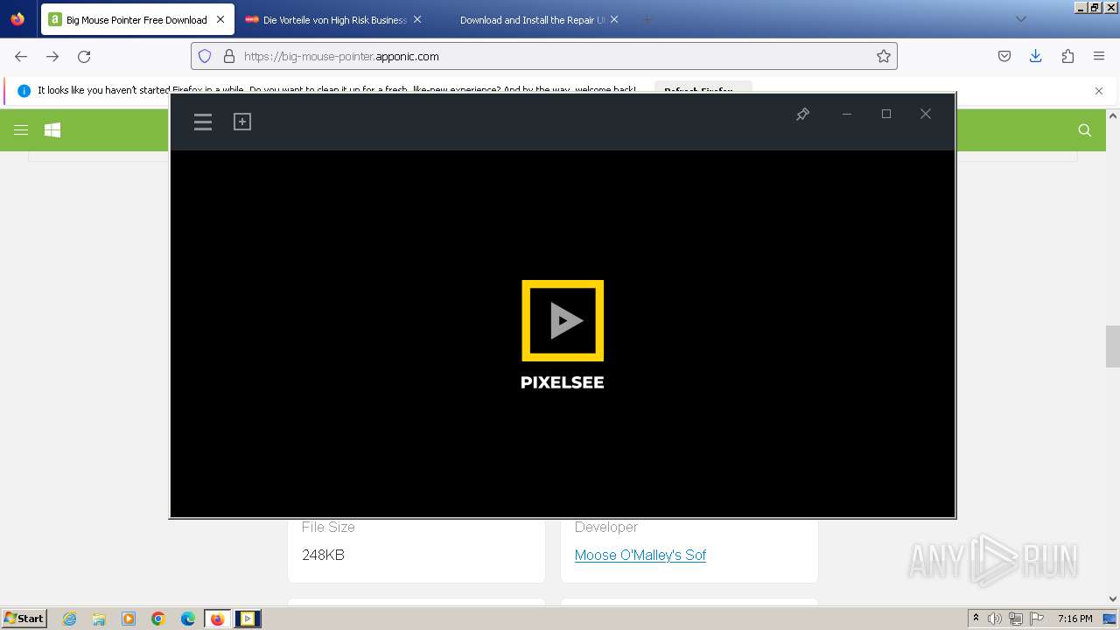Open the Firefox extensions puzzle icon

click(1067, 56)
